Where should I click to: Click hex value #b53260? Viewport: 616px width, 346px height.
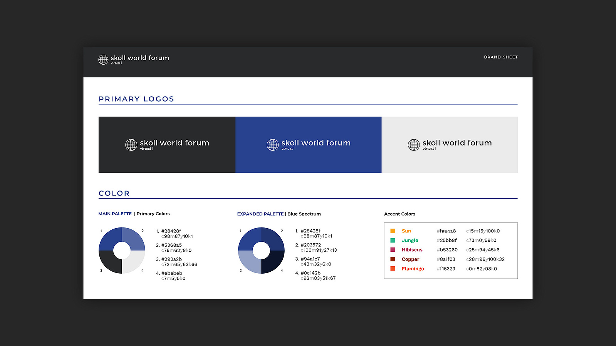tap(447, 250)
